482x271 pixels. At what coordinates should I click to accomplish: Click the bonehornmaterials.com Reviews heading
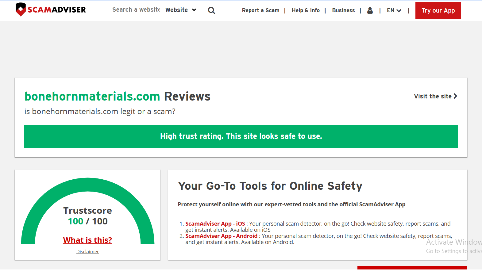coord(117,96)
